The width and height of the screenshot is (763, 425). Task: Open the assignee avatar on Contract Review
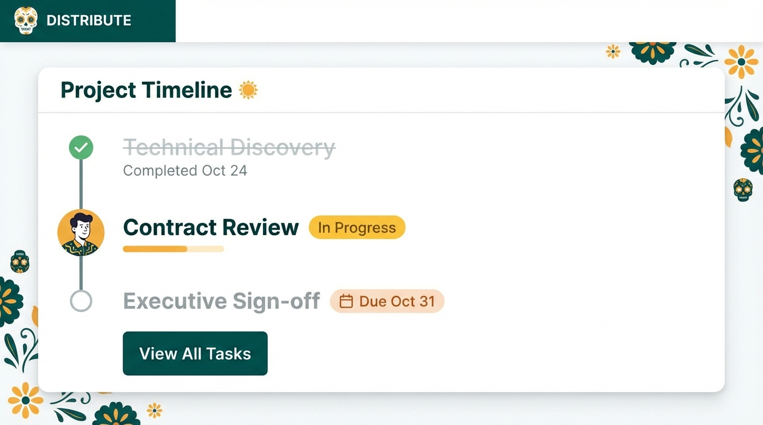[81, 233]
